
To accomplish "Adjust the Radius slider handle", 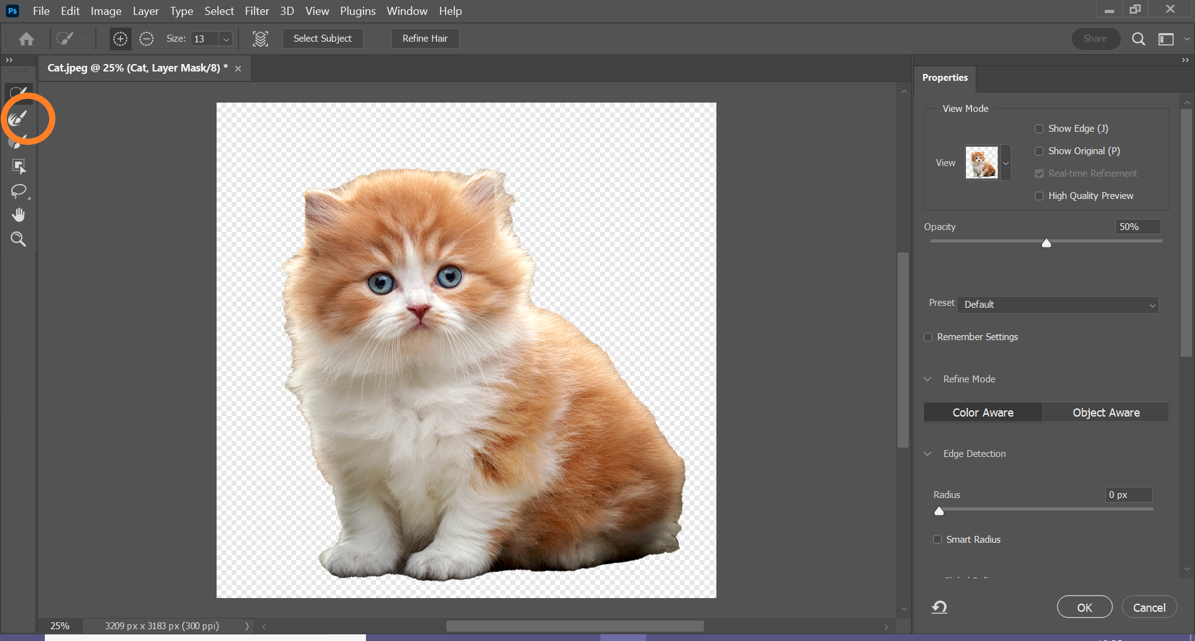I will (x=939, y=511).
